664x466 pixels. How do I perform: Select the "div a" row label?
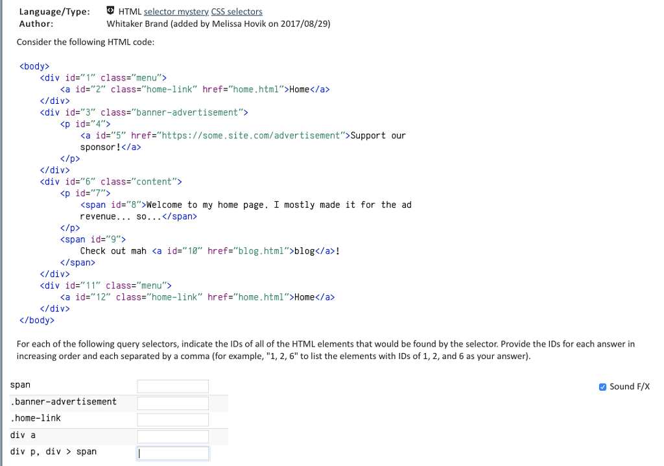(x=23, y=435)
